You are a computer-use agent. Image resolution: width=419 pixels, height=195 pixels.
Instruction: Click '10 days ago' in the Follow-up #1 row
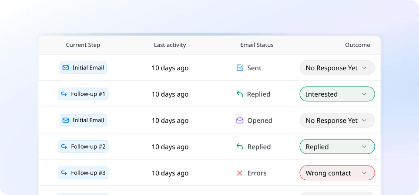pyautogui.click(x=170, y=94)
